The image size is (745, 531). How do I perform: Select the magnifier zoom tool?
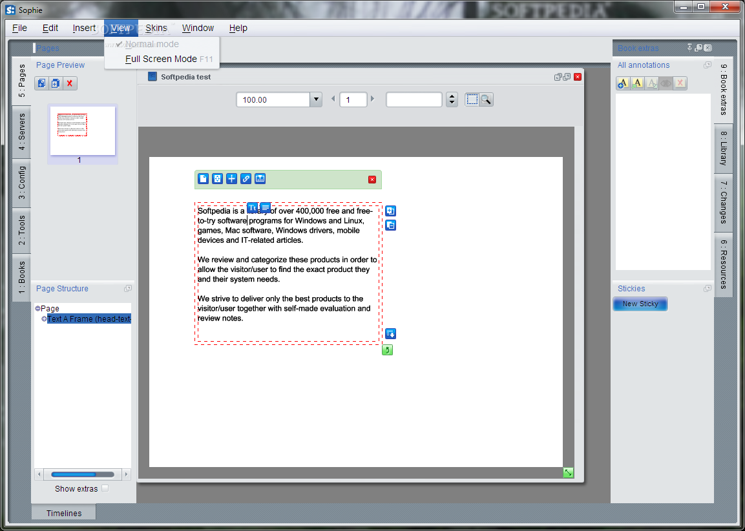tap(486, 99)
